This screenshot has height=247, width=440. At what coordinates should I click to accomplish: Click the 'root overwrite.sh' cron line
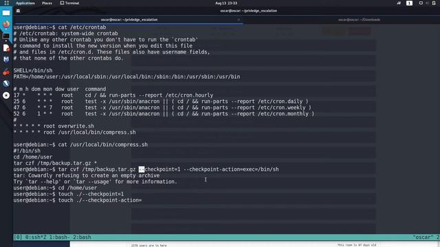pos(54,126)
